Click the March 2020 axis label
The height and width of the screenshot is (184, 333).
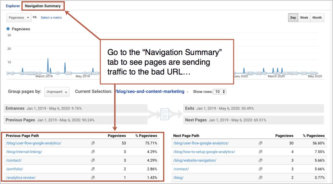click(276, 76)
